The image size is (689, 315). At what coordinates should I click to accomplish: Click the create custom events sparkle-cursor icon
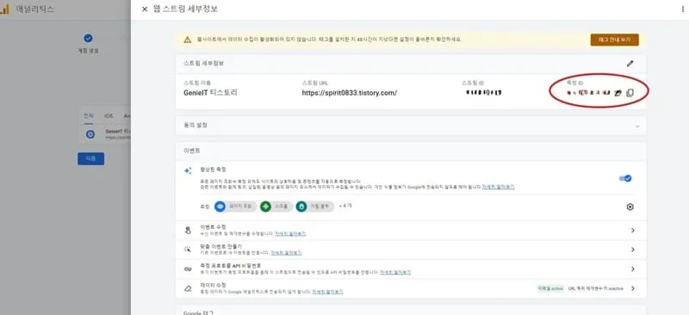click(x=188, y=250)
